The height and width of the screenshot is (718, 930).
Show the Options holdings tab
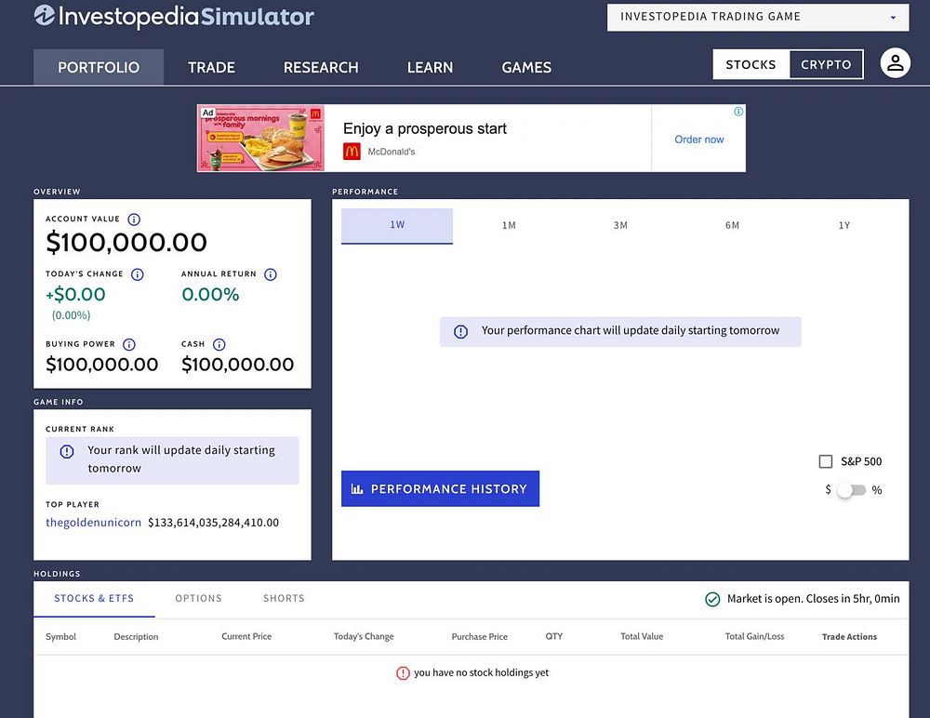pyautogui.click(x=198, y=598)
